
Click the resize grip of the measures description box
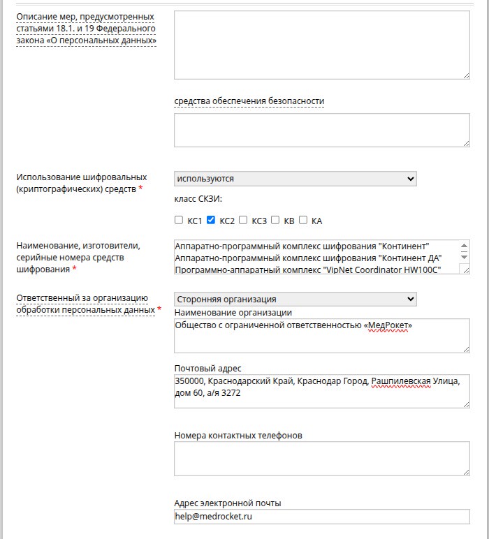pyautogui.click(x=466, y=75)
